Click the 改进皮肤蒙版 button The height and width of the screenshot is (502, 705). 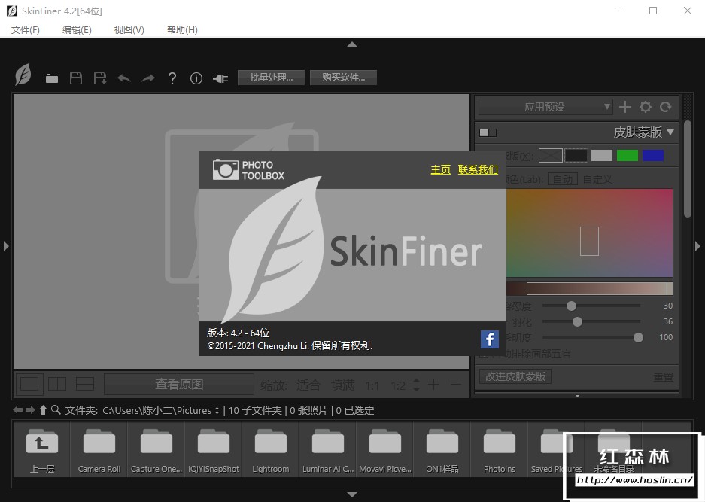point(515,376)
